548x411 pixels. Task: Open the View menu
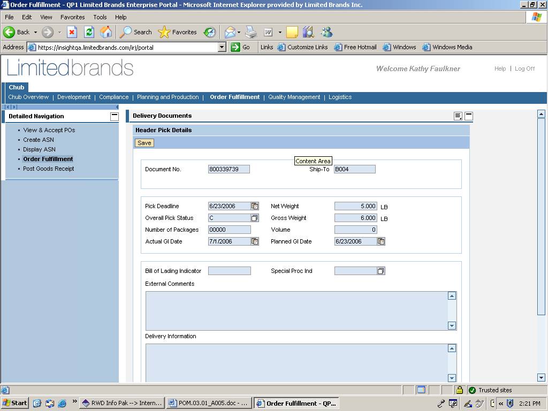point(46,17)
